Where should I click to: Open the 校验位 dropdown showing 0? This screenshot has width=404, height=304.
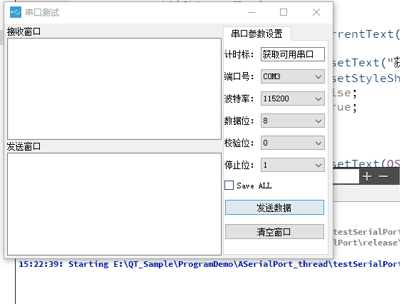tap(293, 143)
